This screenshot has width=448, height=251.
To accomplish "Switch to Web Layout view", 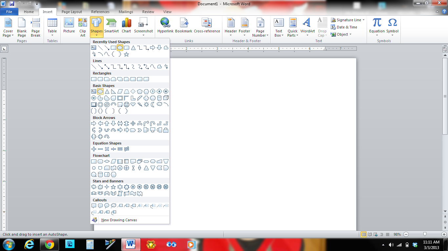I will click(376, 234).
